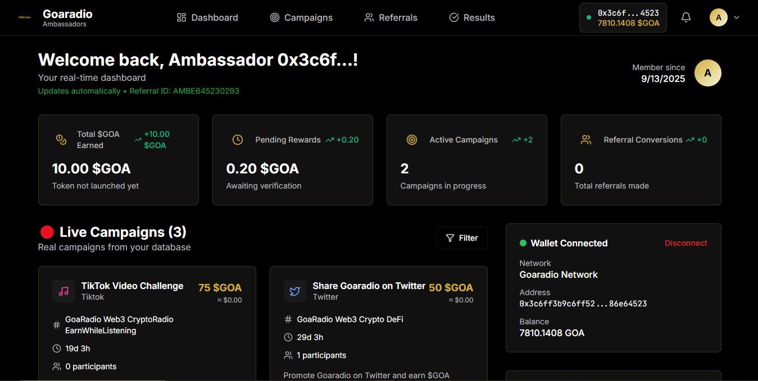Image resolution: width=758 pixels, height=381 pixels.
Task: Select the wallet address 0x3c6ff3b9c6ff52...86e64523
Action: click(583, 304)
